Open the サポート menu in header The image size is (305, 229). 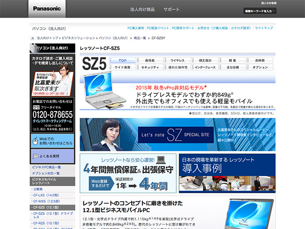coord(172,10)
